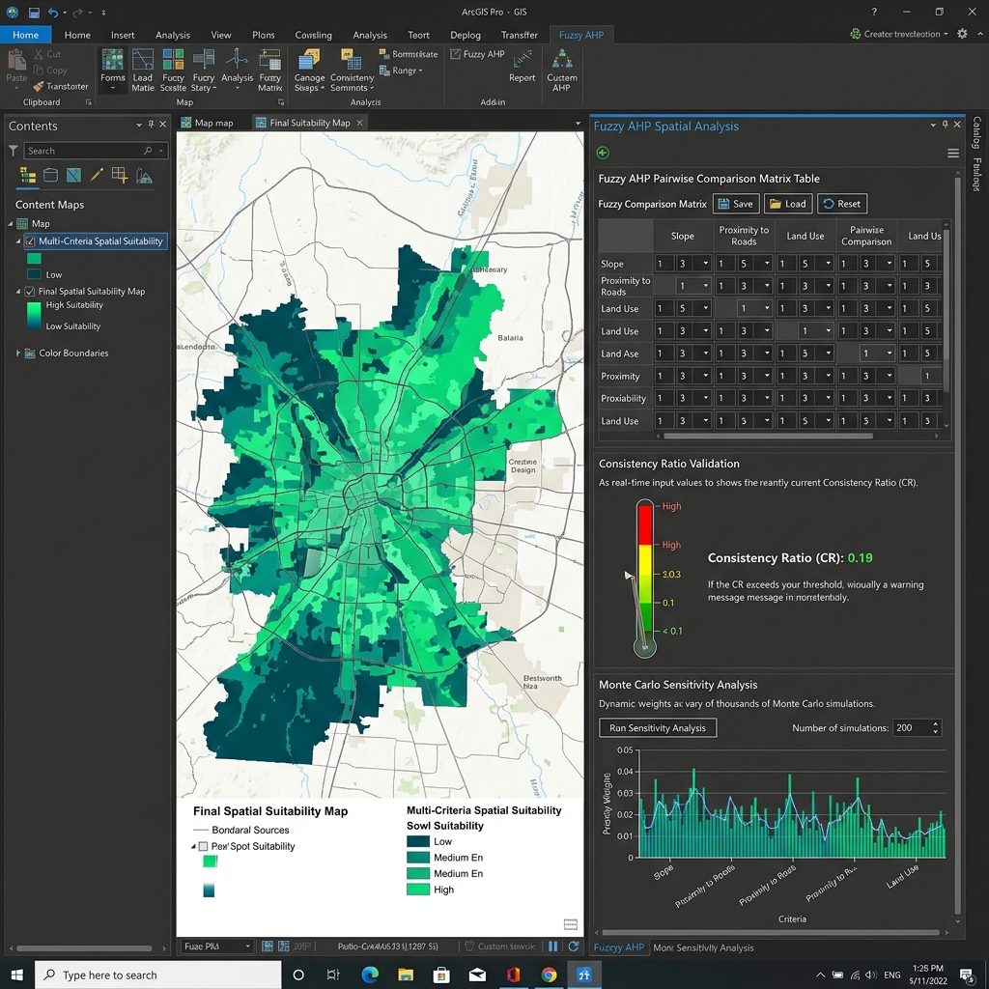Show data source list in Contents

click(50, 176)
